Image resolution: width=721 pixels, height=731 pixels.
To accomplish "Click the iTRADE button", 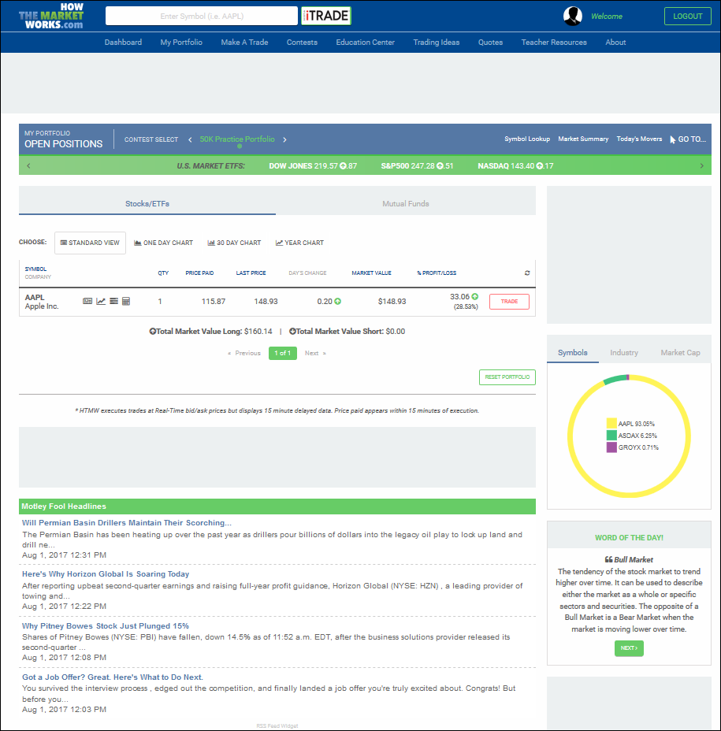I will tap(326, 16).
